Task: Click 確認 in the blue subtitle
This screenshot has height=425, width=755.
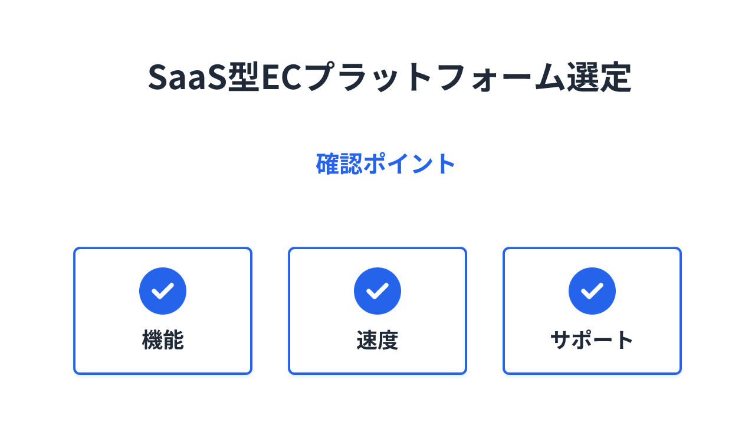Action: (x=339, y=164)
